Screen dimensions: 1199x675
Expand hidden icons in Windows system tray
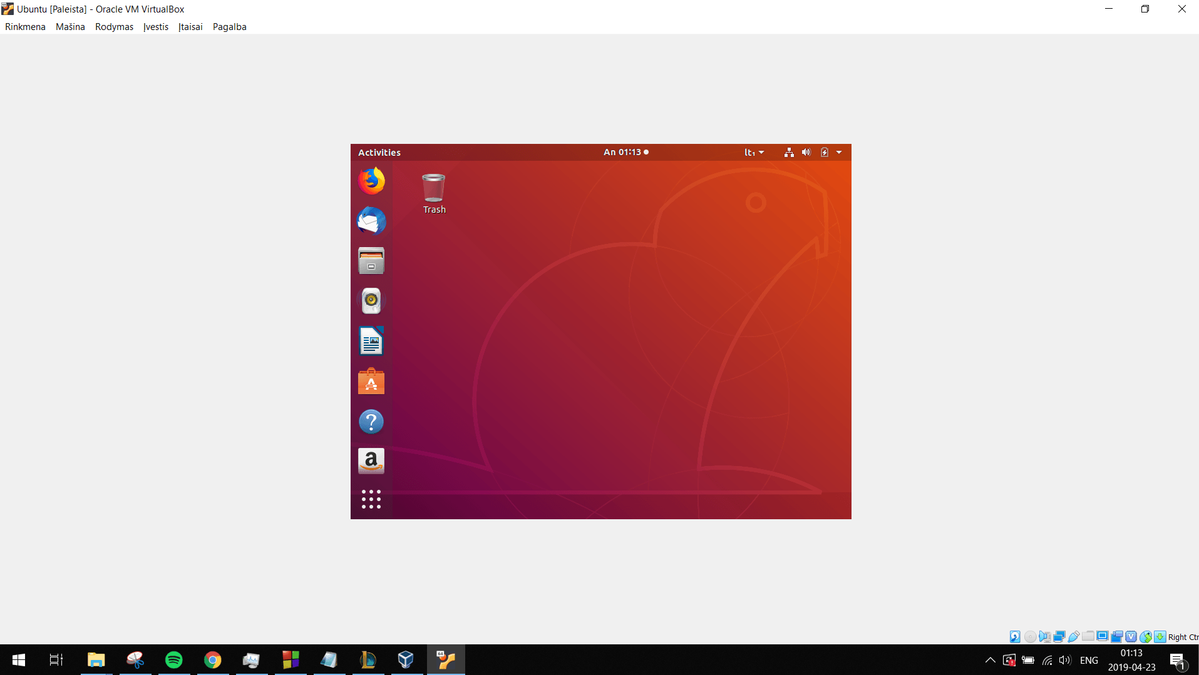tap(991, 659)
